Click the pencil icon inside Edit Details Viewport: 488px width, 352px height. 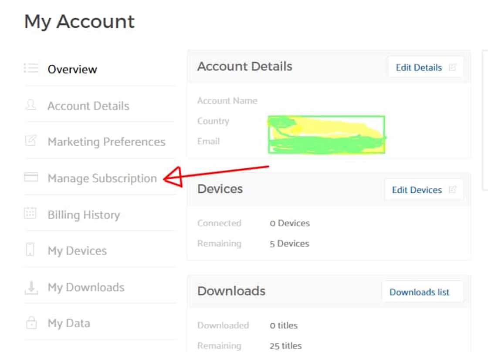point(452,67)
